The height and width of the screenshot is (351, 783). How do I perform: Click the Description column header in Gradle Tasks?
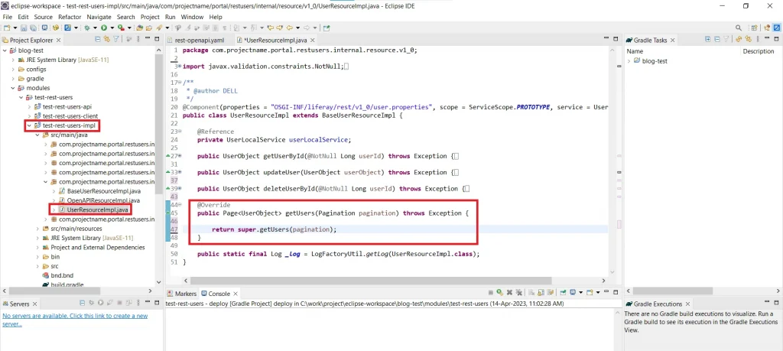click(x=758, y=51)
